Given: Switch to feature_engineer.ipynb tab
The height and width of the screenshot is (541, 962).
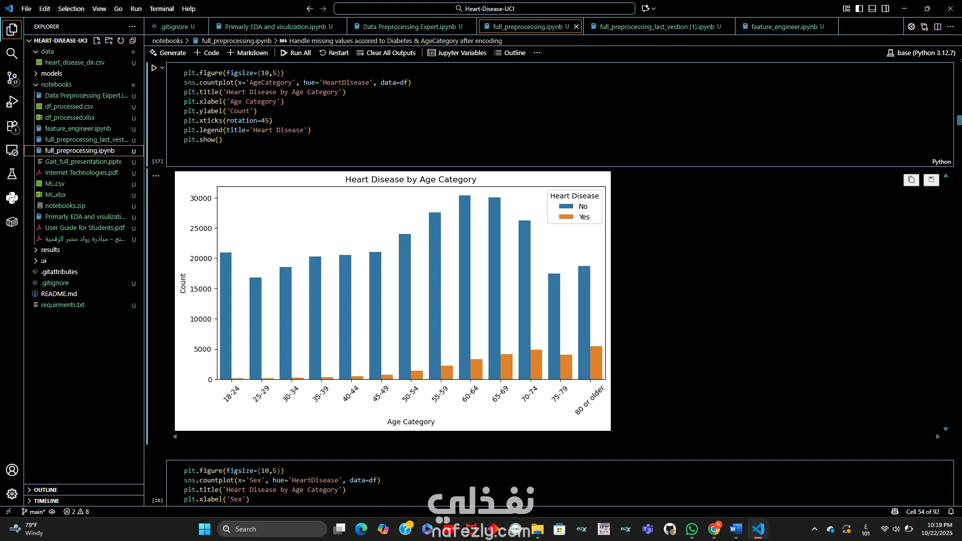Looking at the screenshot, I should [784, 27].
